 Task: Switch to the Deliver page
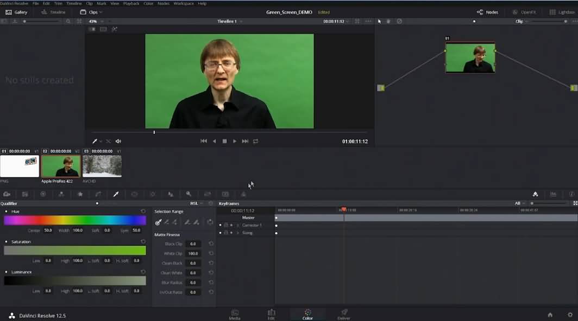tap(343, 314)
